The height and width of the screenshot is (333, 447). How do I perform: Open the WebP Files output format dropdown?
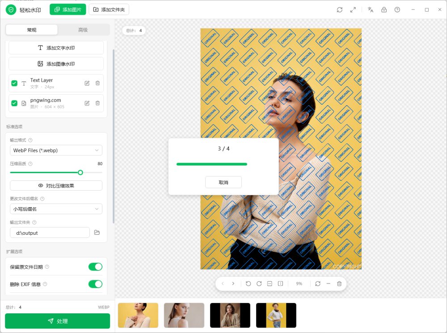(x=56, y=150)
